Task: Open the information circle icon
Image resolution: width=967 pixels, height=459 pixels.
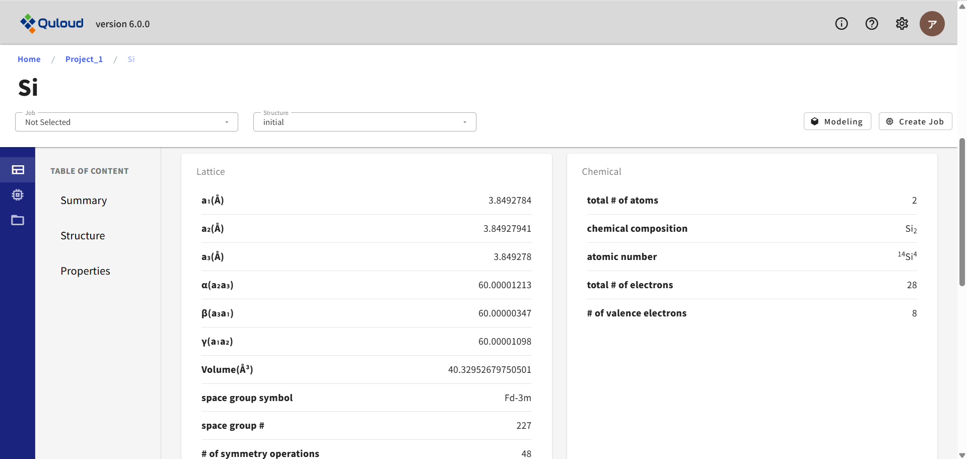Action: coord(841,24)
